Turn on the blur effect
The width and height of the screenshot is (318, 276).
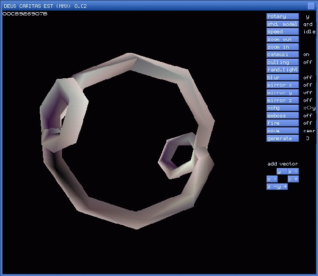coord(282,78)
